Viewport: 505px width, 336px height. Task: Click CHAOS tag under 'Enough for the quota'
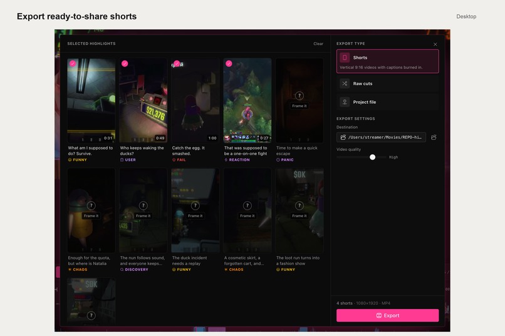78,270
